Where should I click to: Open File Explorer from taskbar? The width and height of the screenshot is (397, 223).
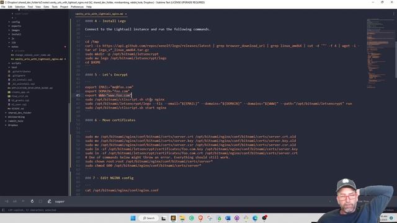pyautogui.click(x=182, y=218)
